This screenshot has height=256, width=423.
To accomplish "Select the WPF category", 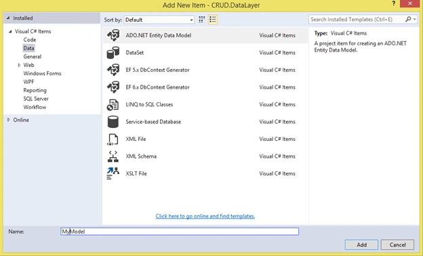I will point(29,82).
